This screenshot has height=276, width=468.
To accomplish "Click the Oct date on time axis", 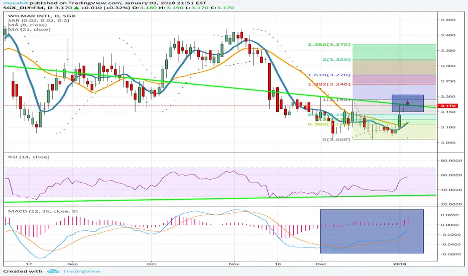I will [152, 264].
